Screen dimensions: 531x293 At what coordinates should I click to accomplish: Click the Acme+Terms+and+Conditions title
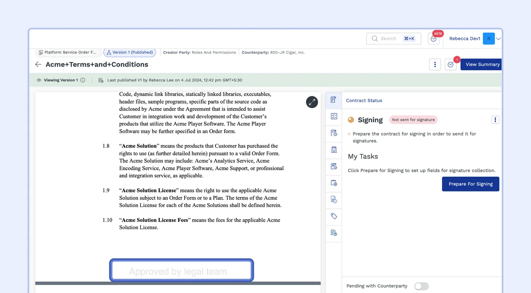click(x=97, y=64)
